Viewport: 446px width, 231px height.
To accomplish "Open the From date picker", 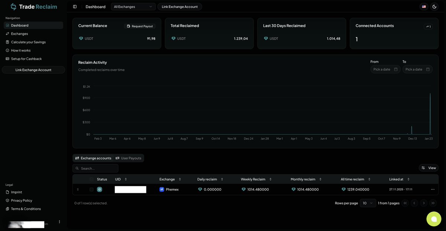I will 385,69.
